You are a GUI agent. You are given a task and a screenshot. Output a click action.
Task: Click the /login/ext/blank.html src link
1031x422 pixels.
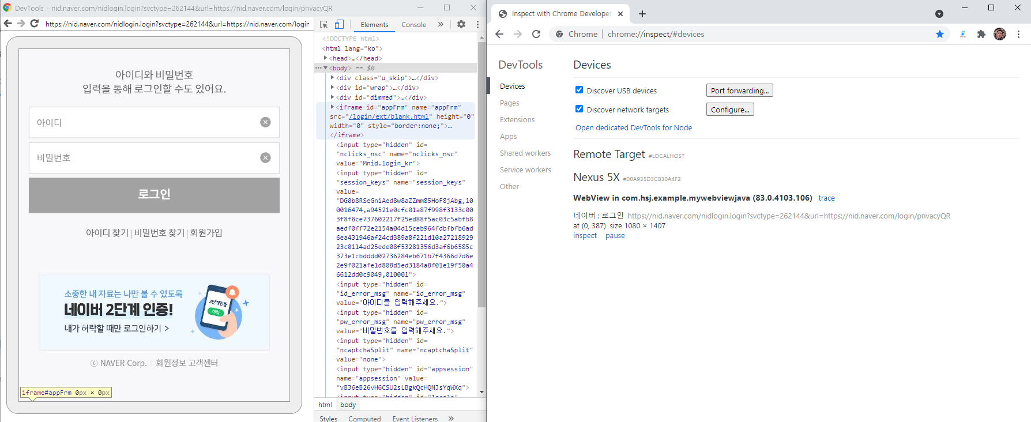389,116
